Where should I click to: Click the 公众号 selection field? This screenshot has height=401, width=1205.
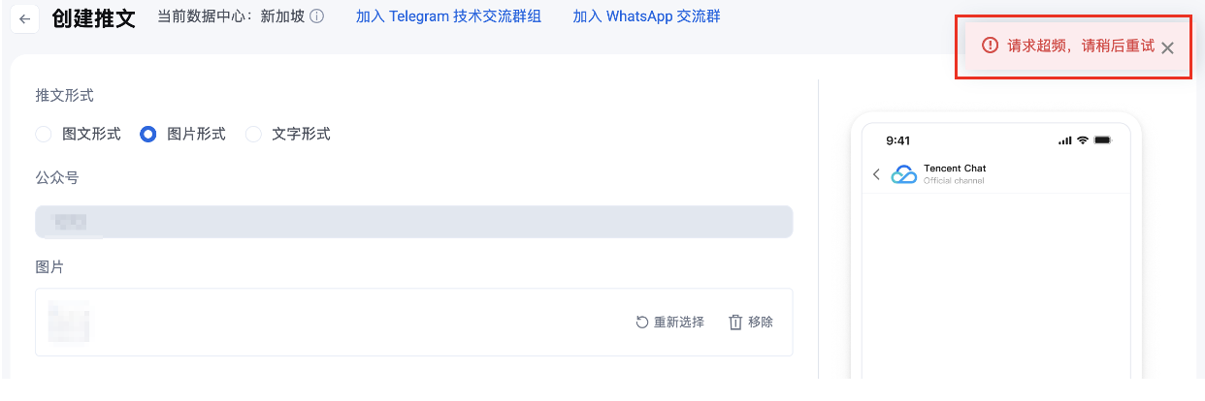[413, 222]
